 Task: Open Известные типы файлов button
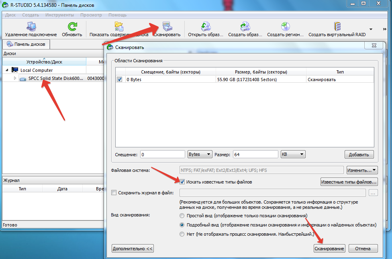point(349,182)
